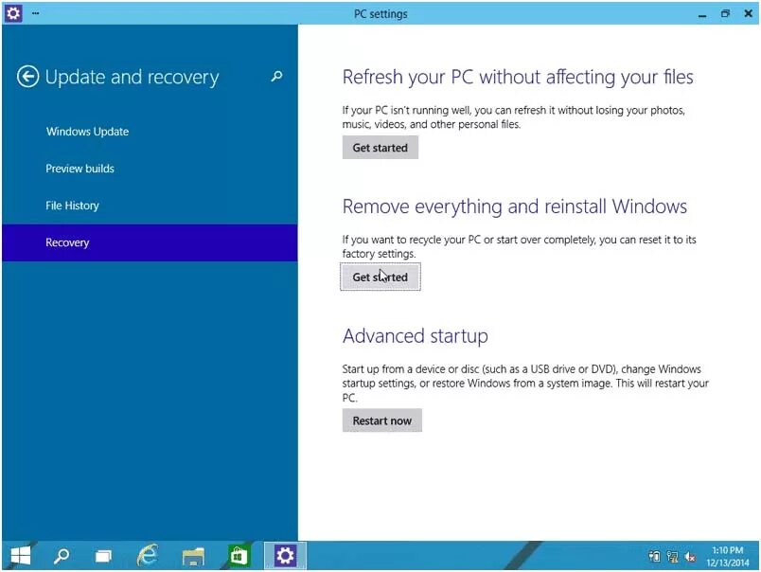The width and height of the screenshot is (761, 572).
Task: Click Get started under Remove everything
Action: [x=380, y=277]
